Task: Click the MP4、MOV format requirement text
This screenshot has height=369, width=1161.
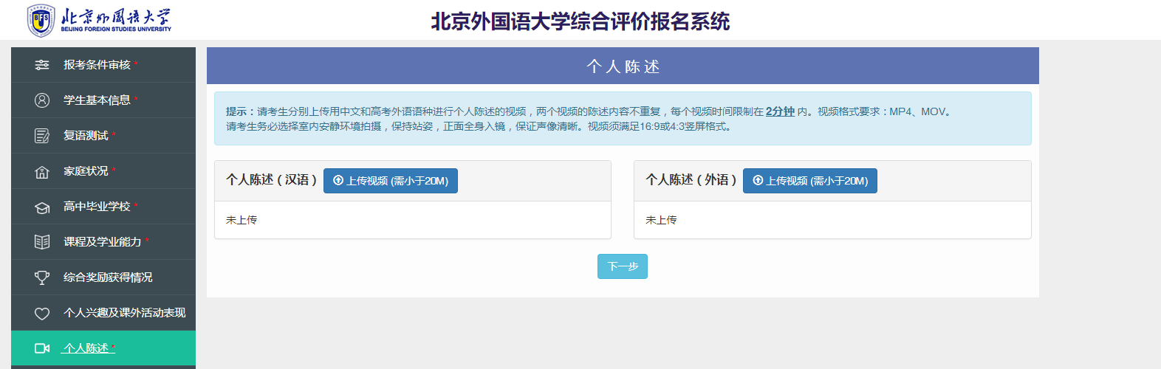Action: (917, 111)
